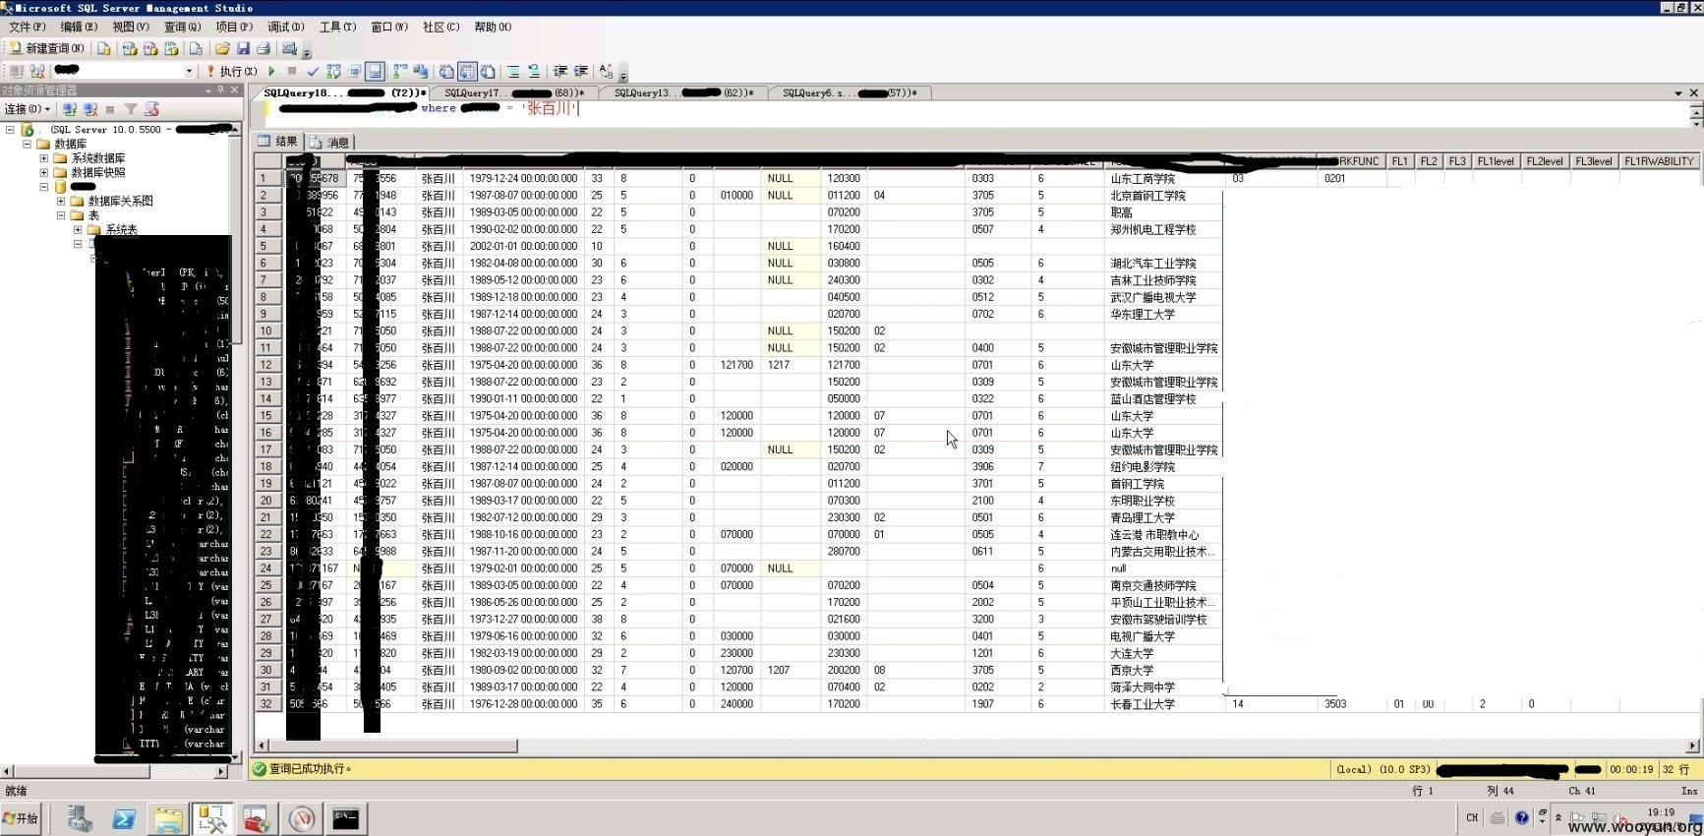This screenshot has height=836, width=1704.
Task: Click the specify template parameter values icon
Action: [606, 71]
